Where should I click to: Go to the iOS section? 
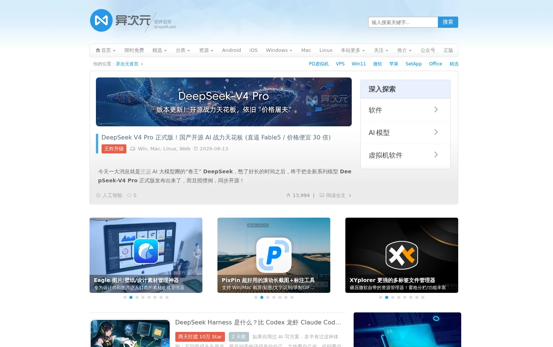[254, 50]
